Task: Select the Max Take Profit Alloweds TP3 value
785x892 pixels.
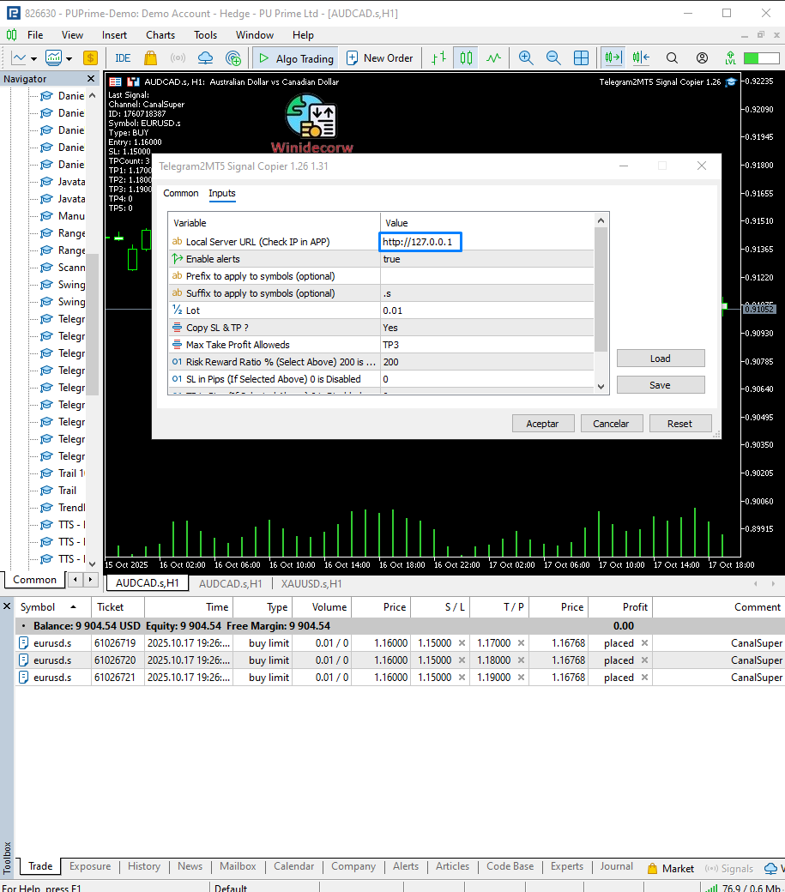Action: [487, 345]
